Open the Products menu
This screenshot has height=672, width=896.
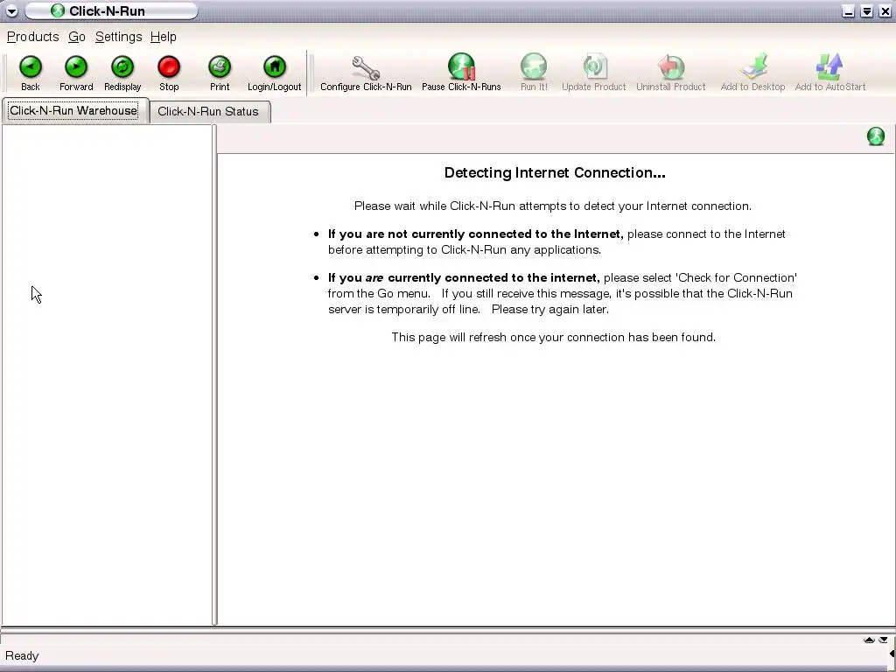pos(32,37)
